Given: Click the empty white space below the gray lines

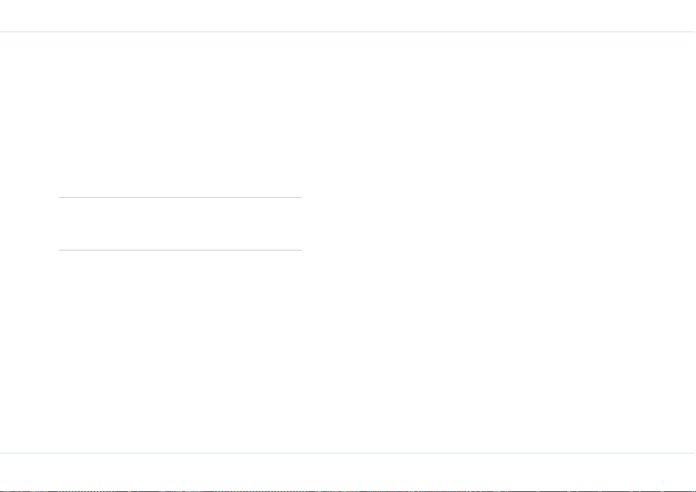Looking at the screenshot, I should [180, 351].
